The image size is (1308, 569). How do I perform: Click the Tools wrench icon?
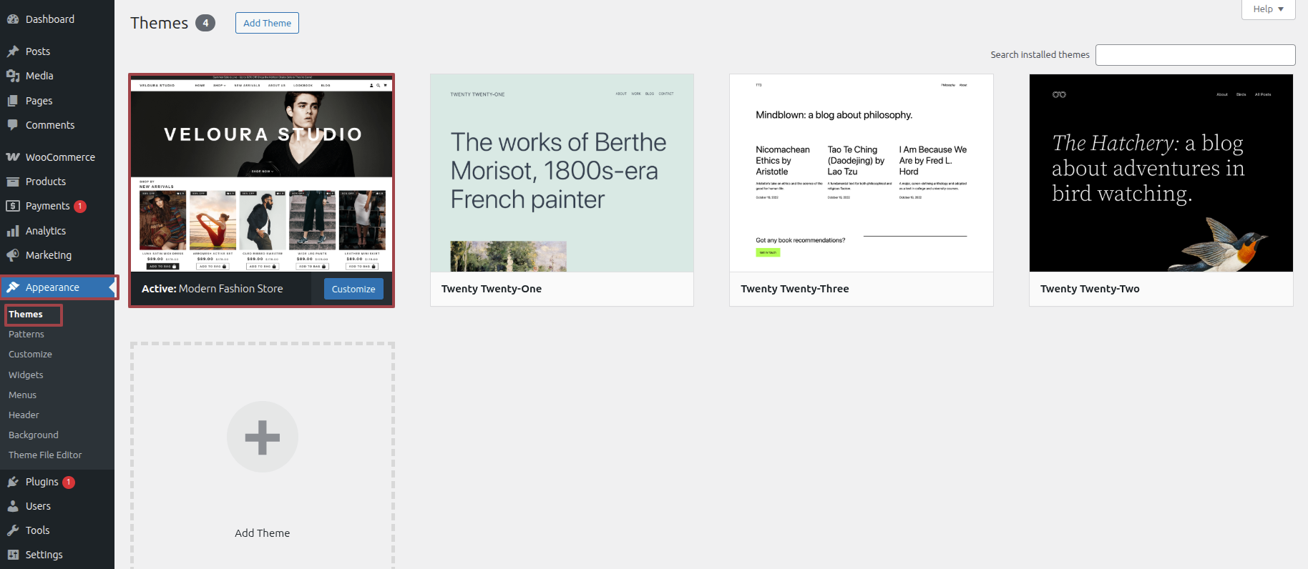[13, 530]
